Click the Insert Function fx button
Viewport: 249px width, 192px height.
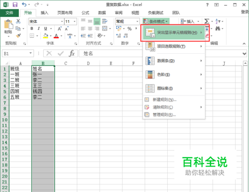point(72,53)
